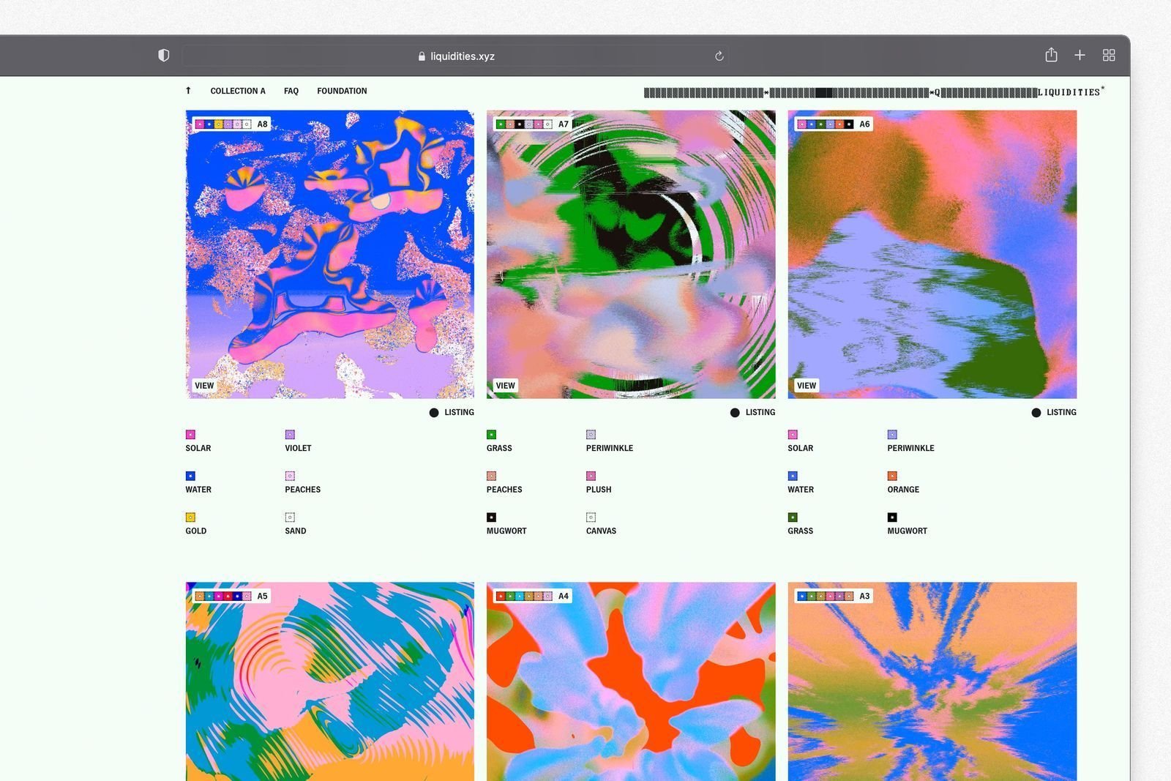The image size is (1171, 781).
Task: Select GRASS swatch under A7
Action: click(491, 435)
